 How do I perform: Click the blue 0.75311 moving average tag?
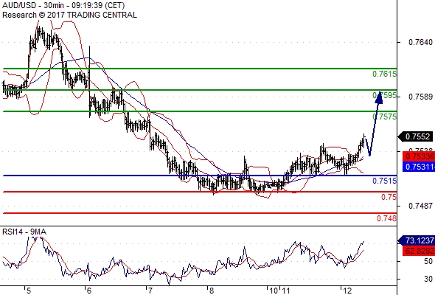[x=419, y=167]
